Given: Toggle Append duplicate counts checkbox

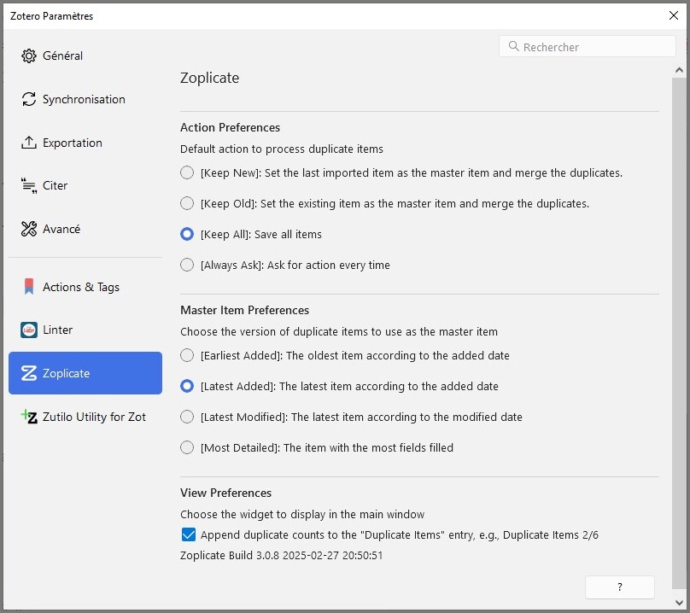Looking at the screenshot, I should click(x=189, y=534).
